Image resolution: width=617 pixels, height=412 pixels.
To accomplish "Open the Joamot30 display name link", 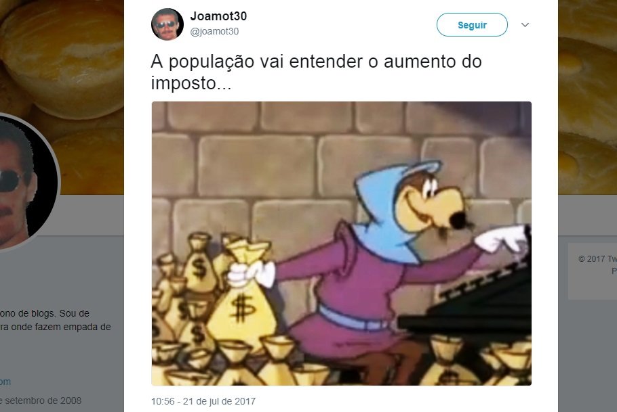I will 218,16.
